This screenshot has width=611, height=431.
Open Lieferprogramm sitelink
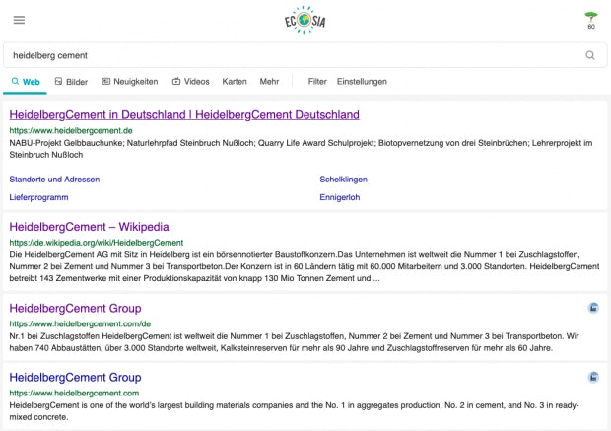(x=38, y=197)
